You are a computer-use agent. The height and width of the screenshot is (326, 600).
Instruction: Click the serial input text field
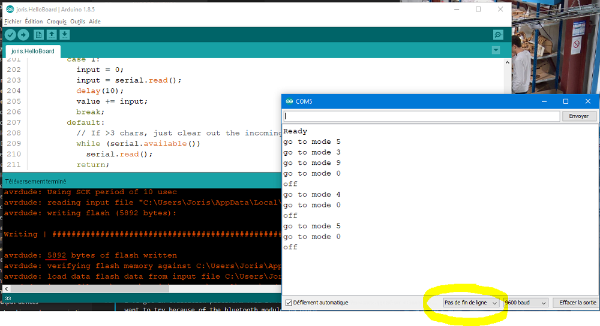[x=422, y=116]
